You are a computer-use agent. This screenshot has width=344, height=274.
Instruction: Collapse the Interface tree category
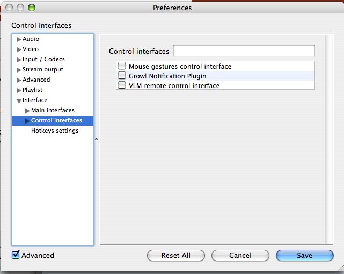[x=19, y=101]
